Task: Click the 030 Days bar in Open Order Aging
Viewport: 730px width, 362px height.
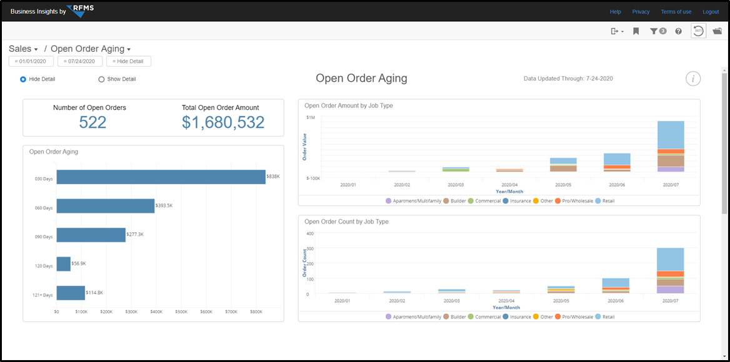Action: point(161,177)
